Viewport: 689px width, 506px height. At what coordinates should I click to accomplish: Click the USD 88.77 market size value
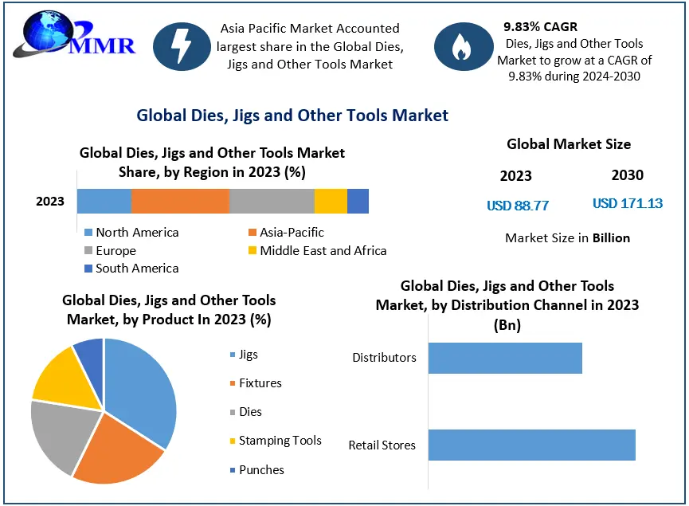(x=518, y=206)
